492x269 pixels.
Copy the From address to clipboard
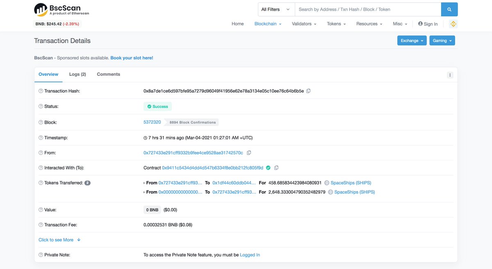pos(249,153)
